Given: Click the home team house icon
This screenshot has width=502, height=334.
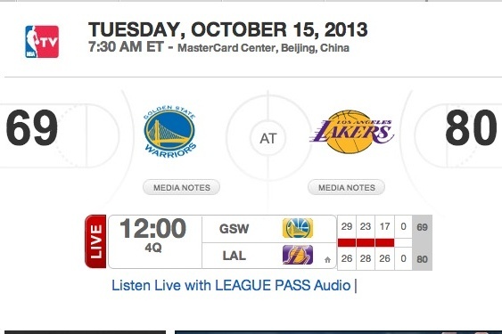Looking at the screenshot, I should click(327, 260).
